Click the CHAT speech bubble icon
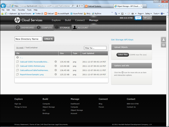This screenshot has height=127, width=169. tap(138, 18)
